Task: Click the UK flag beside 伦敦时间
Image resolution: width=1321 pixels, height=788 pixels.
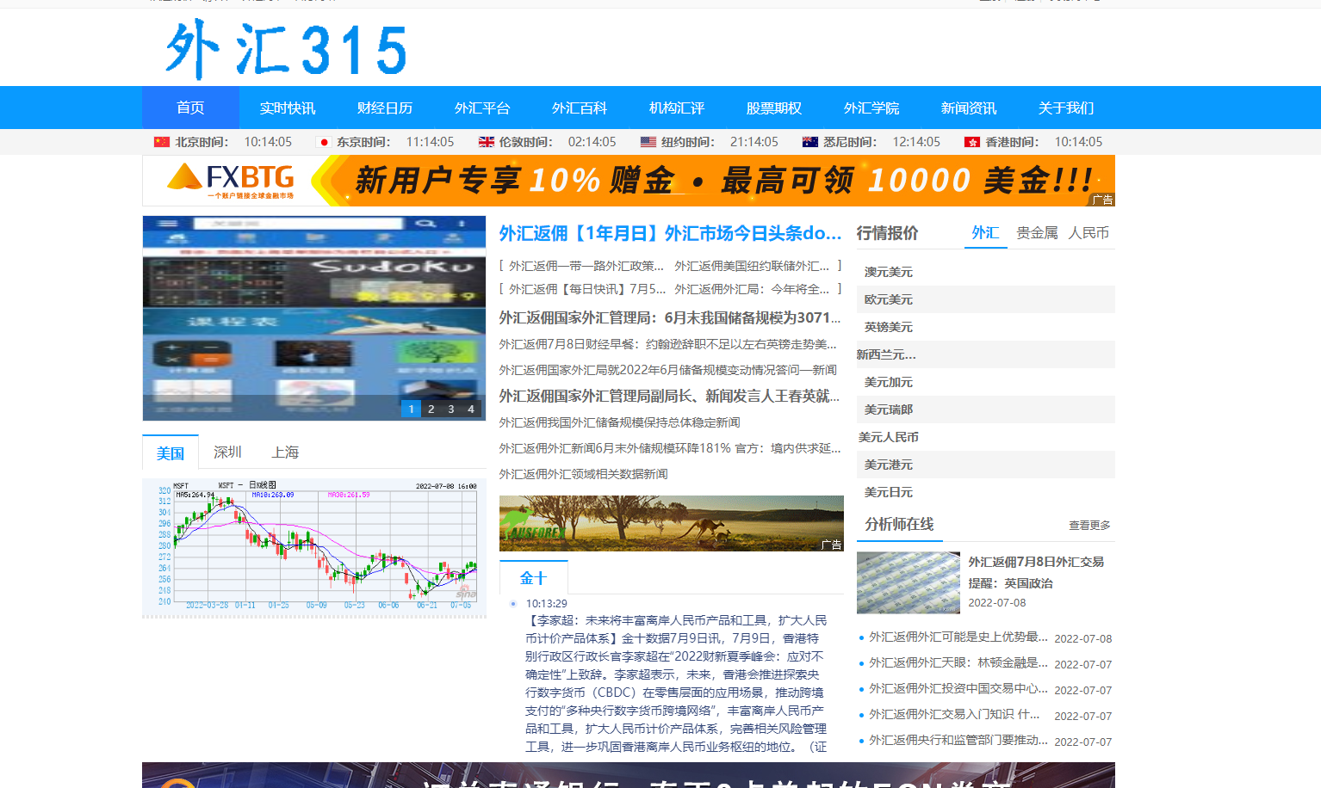Action: tap(487, 142)
